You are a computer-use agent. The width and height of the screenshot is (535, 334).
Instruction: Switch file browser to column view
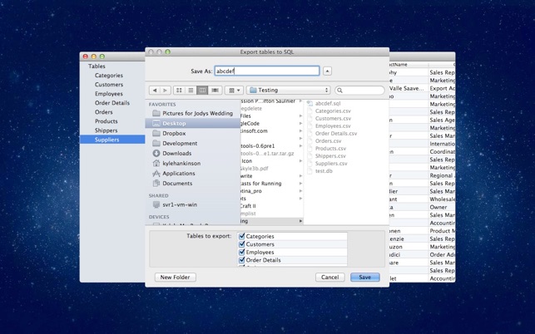click(202, 90)
